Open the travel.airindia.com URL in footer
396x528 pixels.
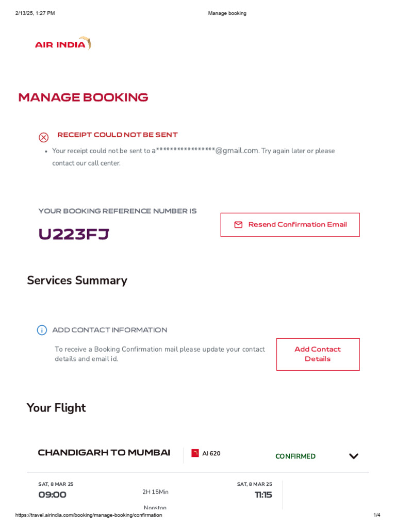[89, 515]
